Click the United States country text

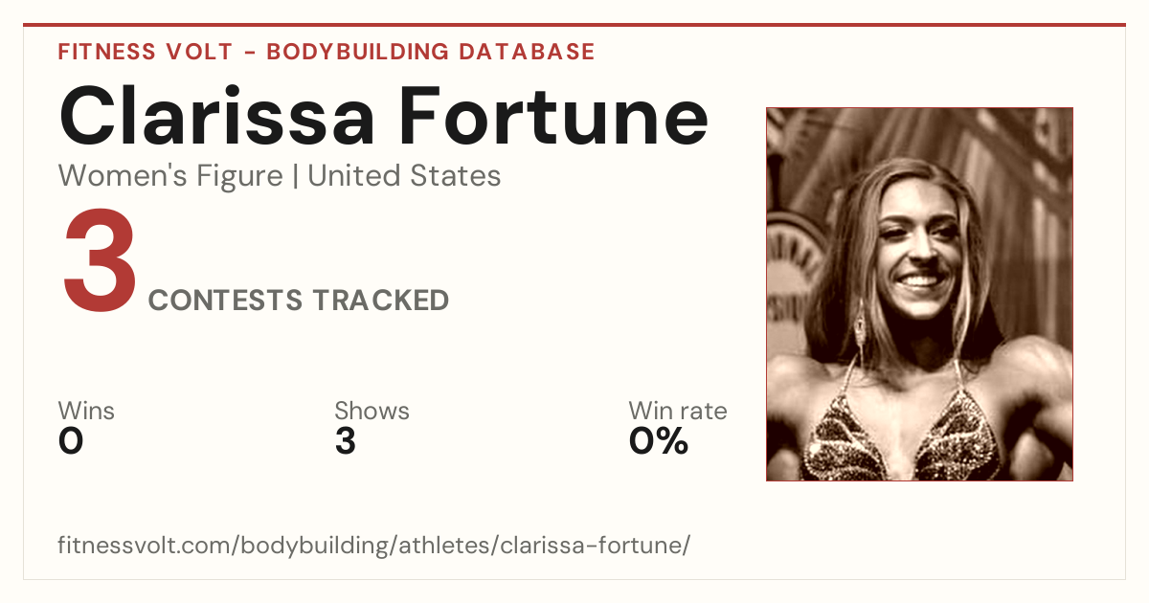tap(404, 176)
